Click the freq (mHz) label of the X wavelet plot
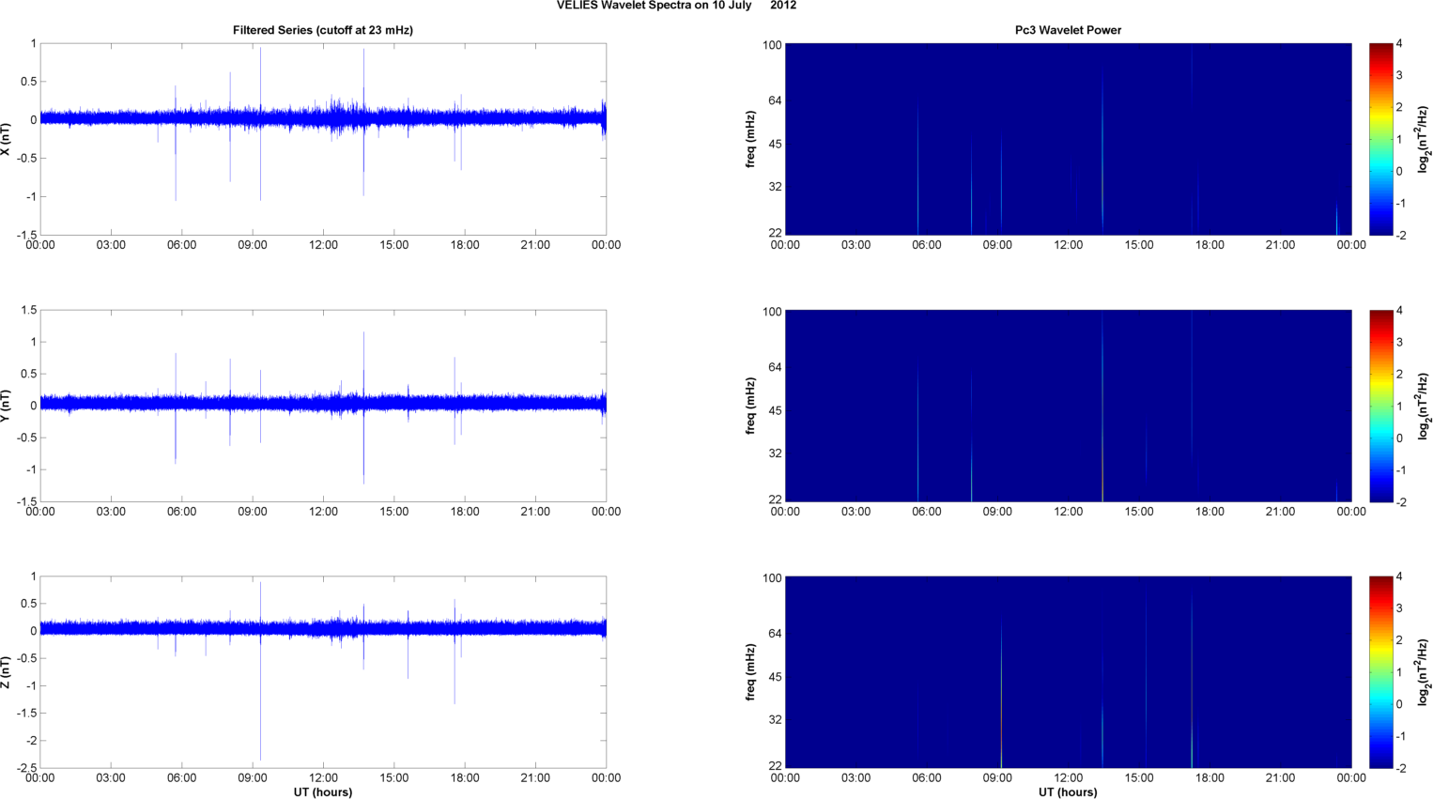Viewport: 1433px width, 799px height. coord(750,139)
